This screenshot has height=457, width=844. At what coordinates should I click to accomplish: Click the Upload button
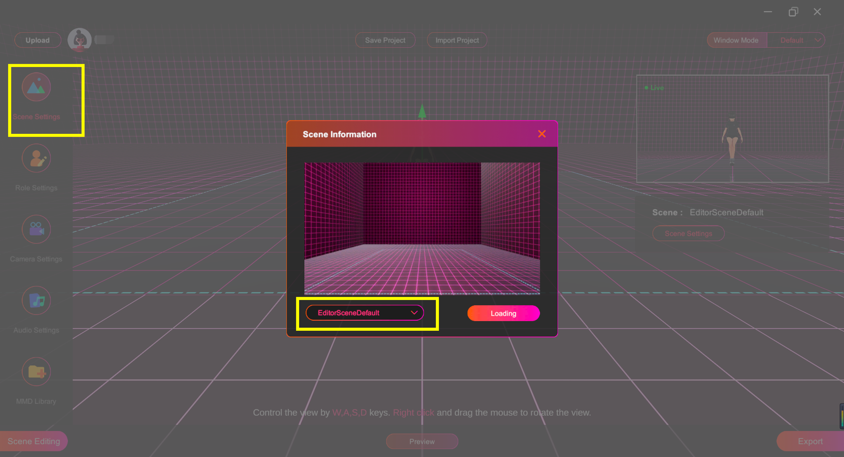tap(38, 40)
